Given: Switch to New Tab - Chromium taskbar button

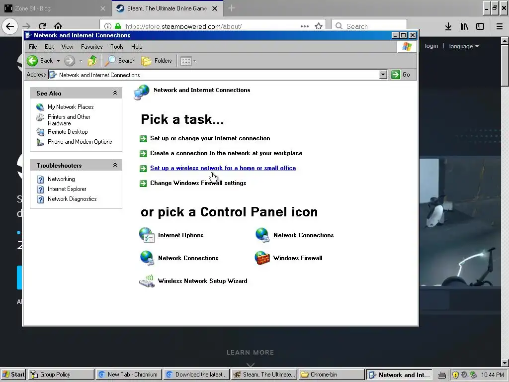Looking at the screenshot, I should (x=129, y=375).
